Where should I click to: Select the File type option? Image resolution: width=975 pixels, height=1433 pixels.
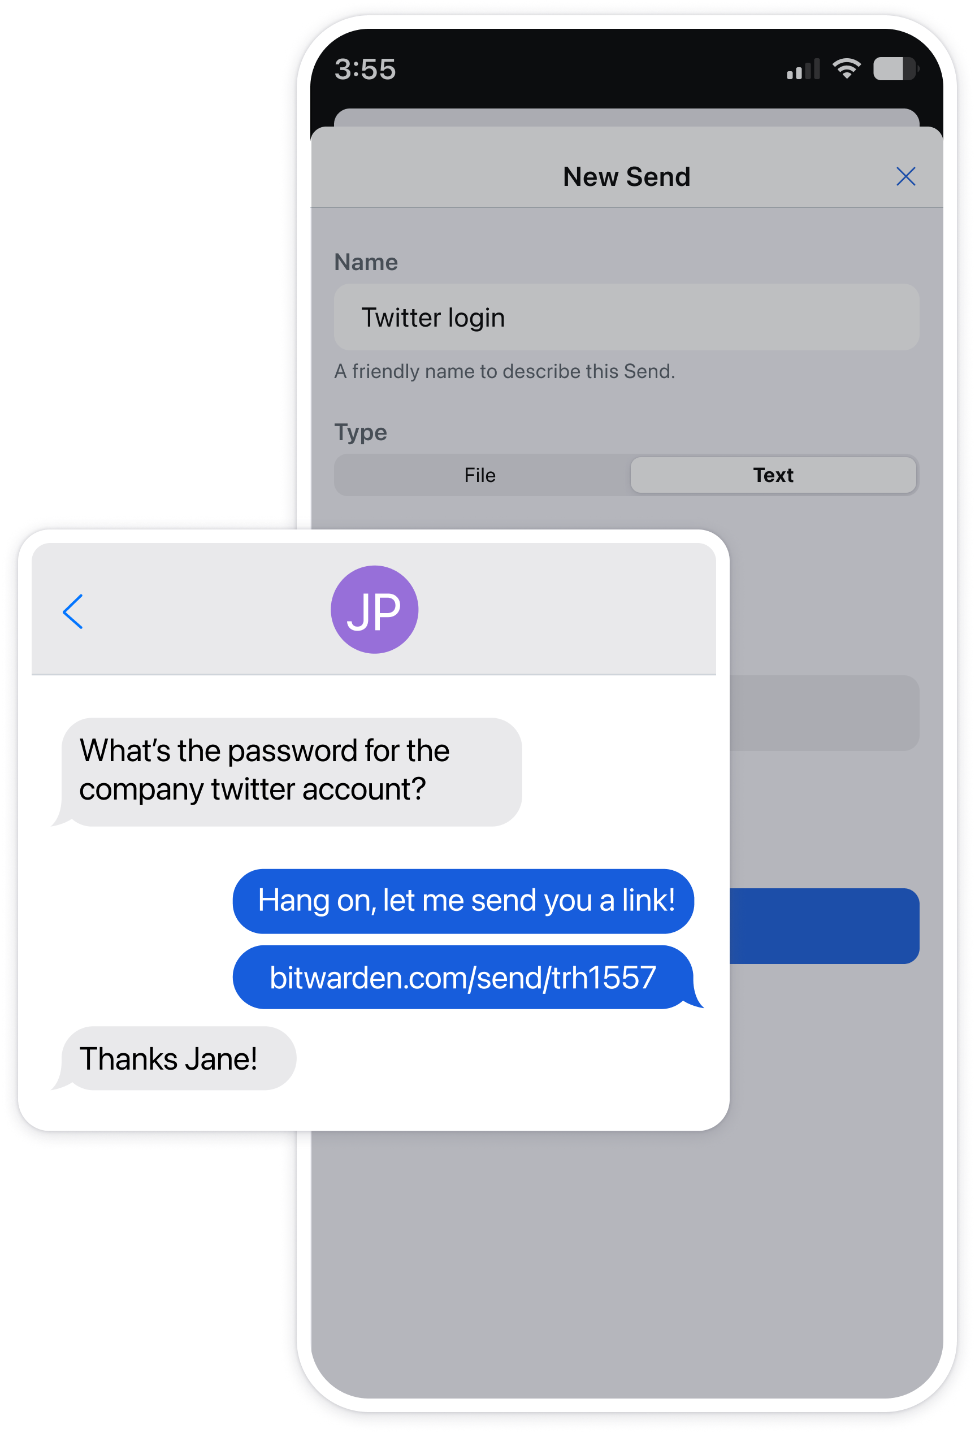pyautogui.click(x=480, y=475)
